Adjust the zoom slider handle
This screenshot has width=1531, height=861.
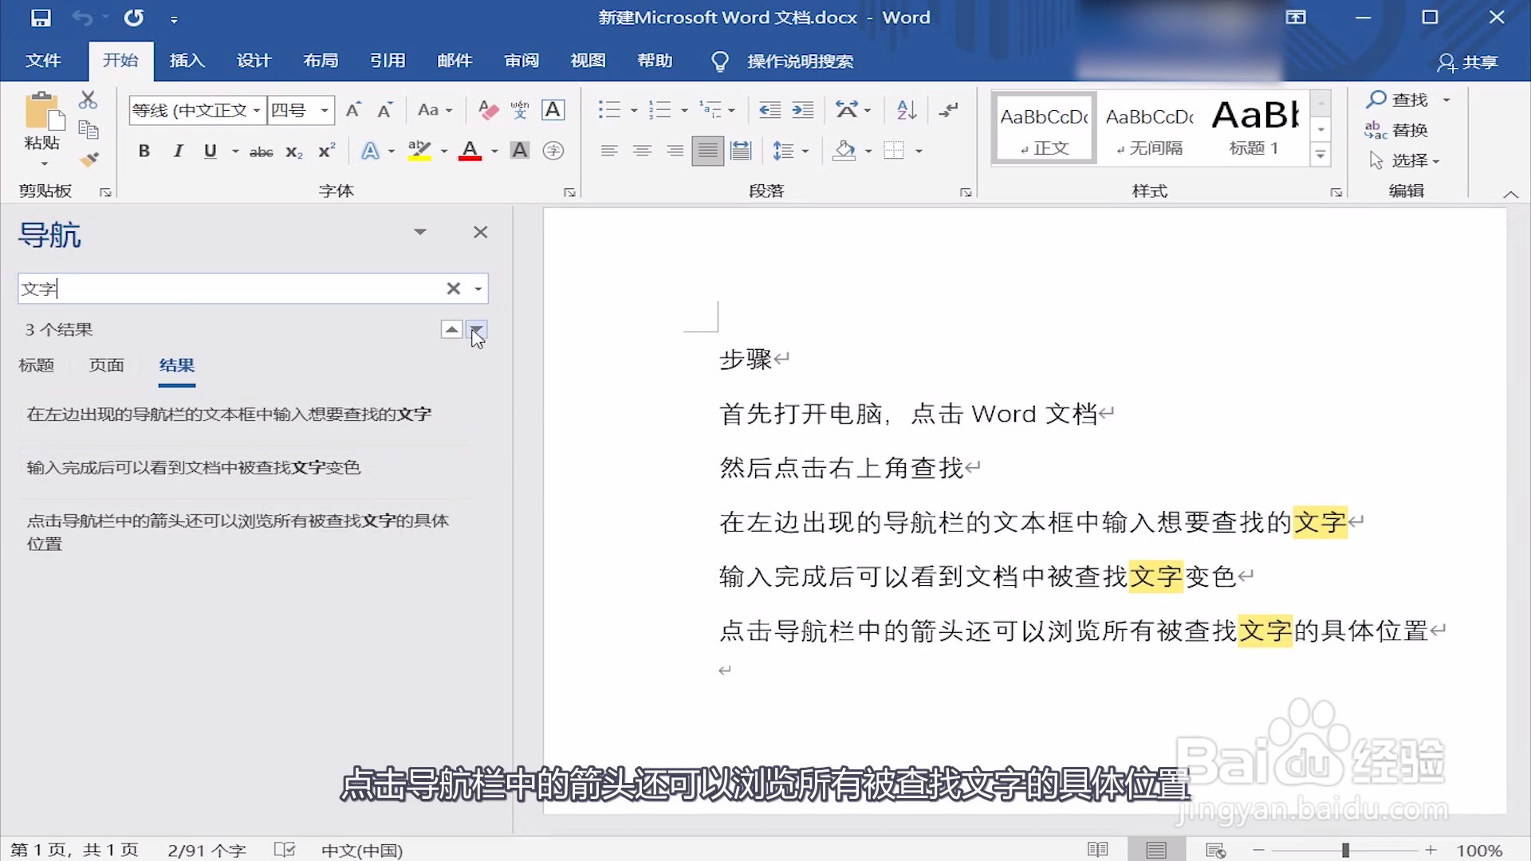click(x=1345, y=850)
